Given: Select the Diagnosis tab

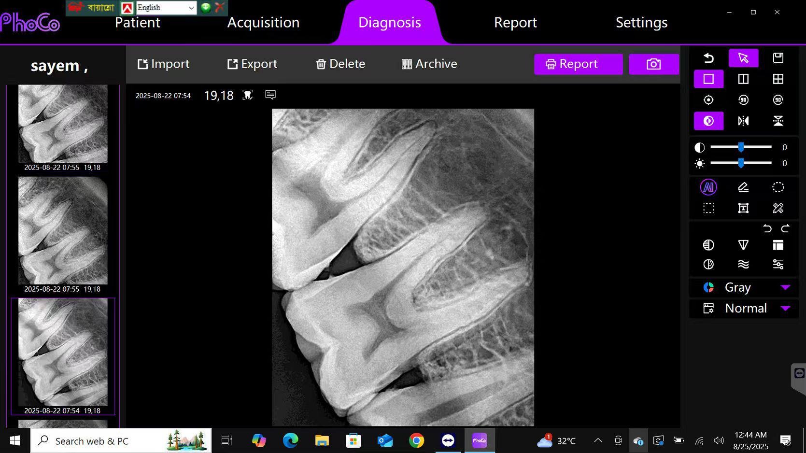Looking at the screenshot, I should [389, 23].
